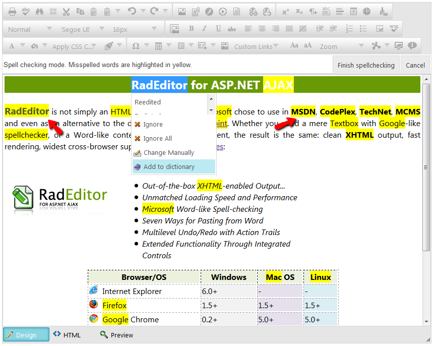Open the Template Manager
Image resolution: width=436 pixels, height=346 pixels.
tap(236, 12)
